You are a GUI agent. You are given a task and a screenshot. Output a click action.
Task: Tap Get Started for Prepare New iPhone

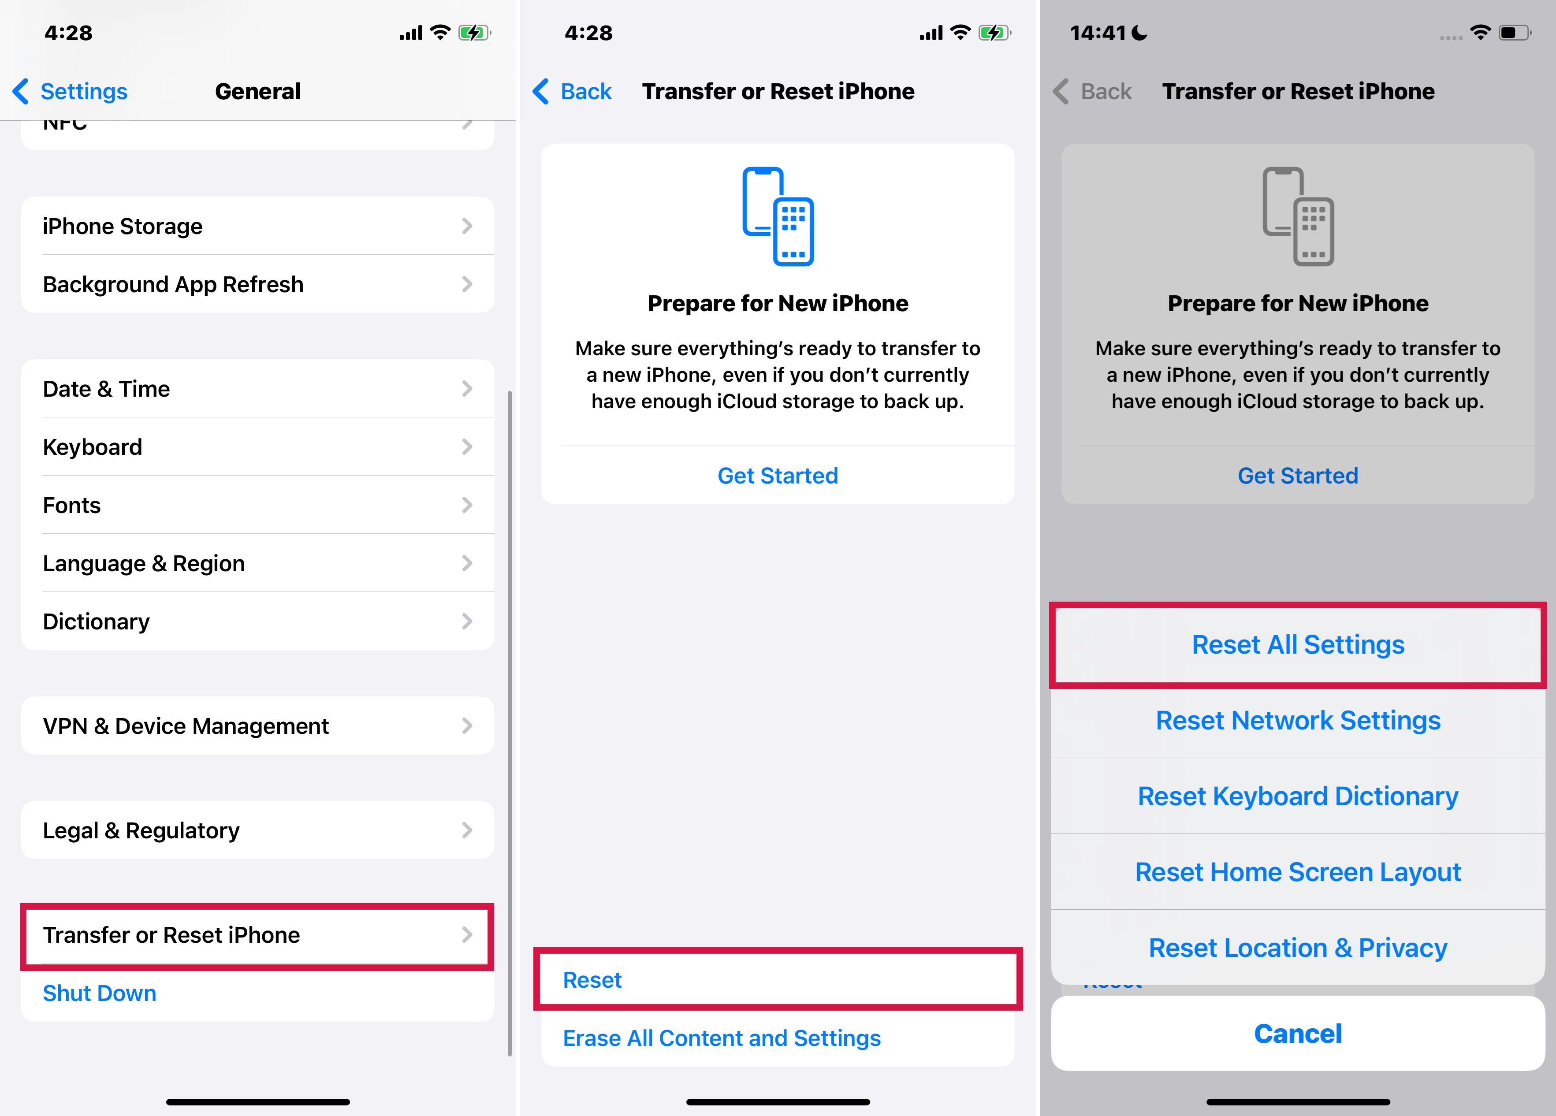tap(778, 475)
